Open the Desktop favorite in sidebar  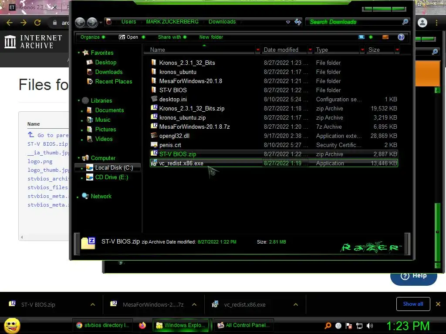tap(105, 62)
